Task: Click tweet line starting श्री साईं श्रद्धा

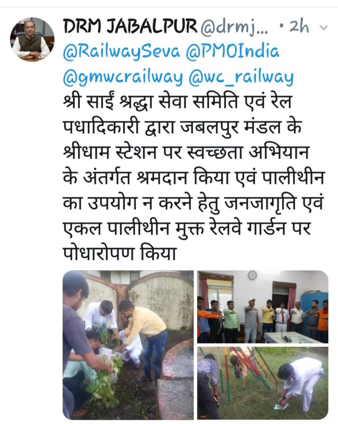Action: pyautogui.click(x=177, y=103)
